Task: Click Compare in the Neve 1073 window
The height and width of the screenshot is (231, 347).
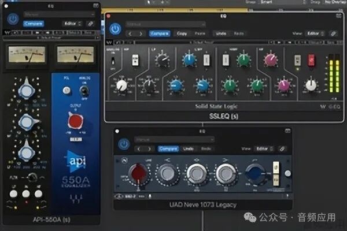Action: [168, 149]
